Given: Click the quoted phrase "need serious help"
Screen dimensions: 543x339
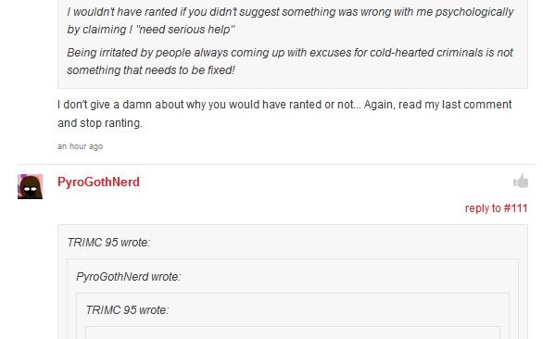Looking at the screenshot, I should click(185, 30).
